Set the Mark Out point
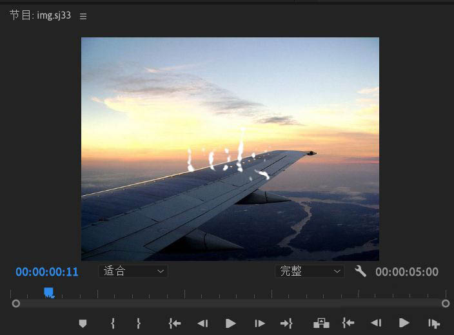This screenshot has height=335, width=454. coord(139,323)
